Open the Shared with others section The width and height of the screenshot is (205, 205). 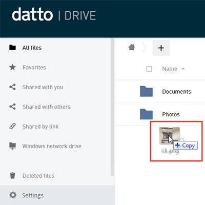47,107
